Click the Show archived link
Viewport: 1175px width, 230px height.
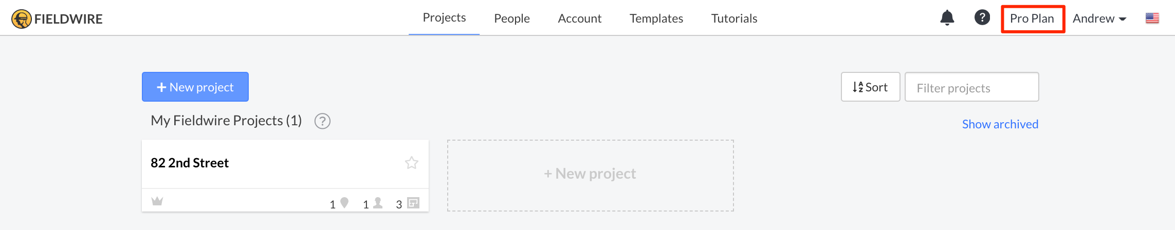pos(1000,124)
